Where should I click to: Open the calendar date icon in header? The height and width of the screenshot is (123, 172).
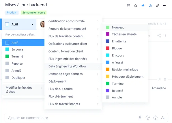[x=128, y=5]
